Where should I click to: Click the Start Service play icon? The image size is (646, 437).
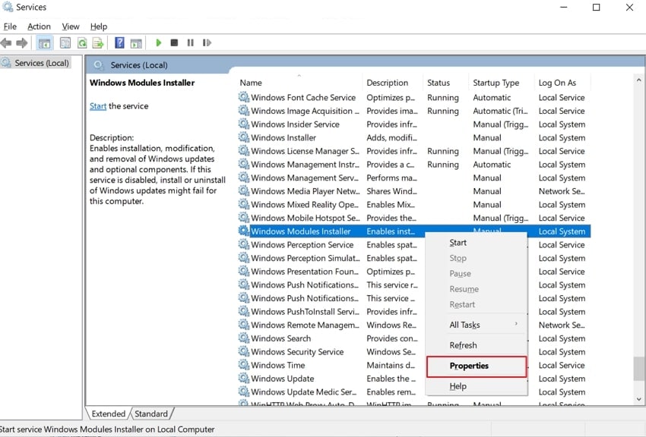[x=158, y=42]
